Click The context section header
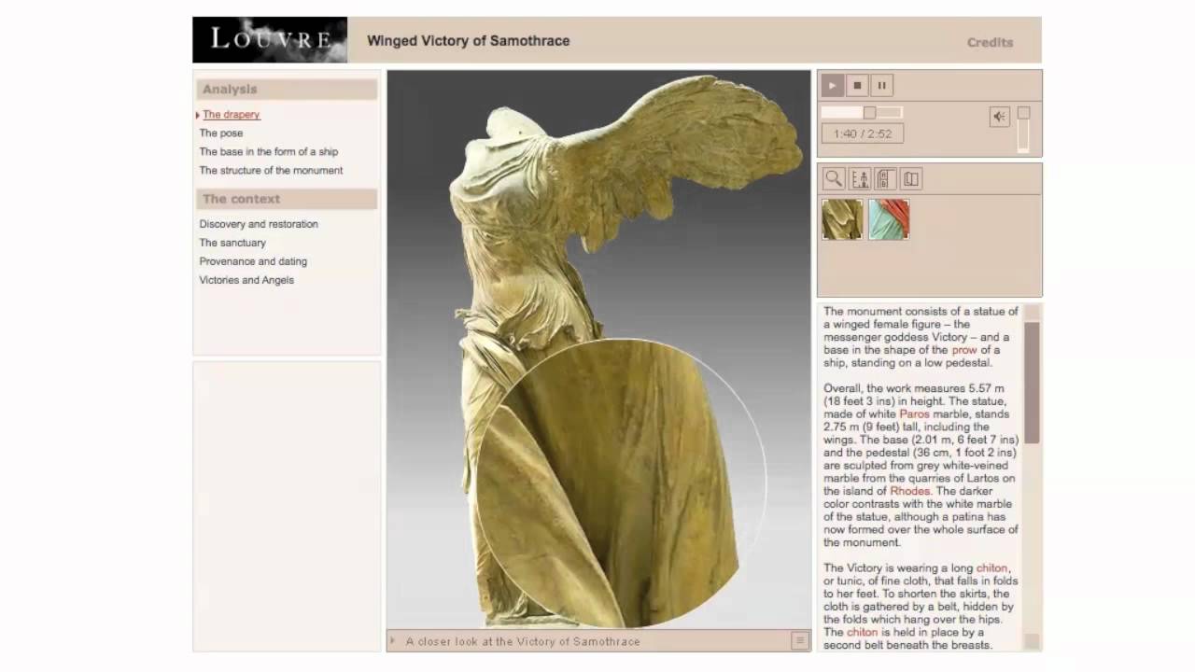 (x=287, y=199)
